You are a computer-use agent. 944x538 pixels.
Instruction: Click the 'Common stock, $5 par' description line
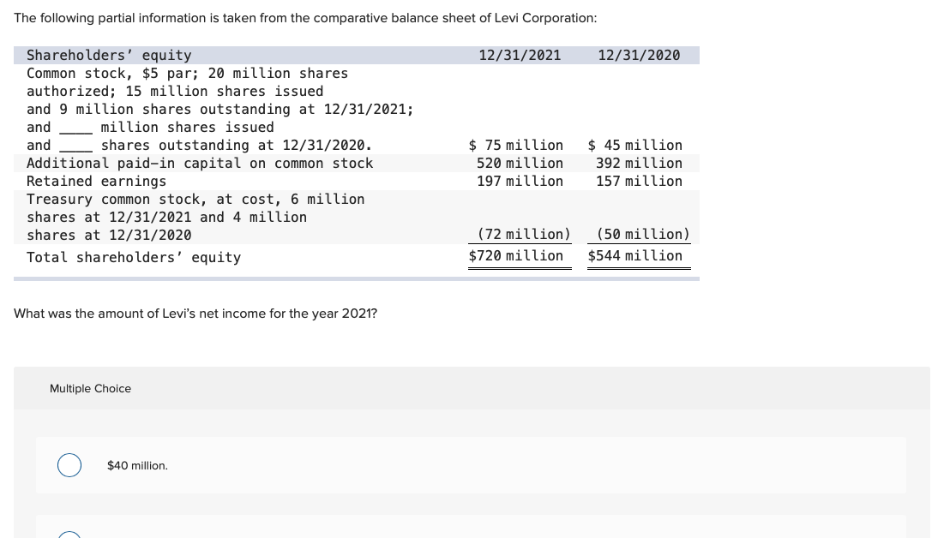pos(187,74)
